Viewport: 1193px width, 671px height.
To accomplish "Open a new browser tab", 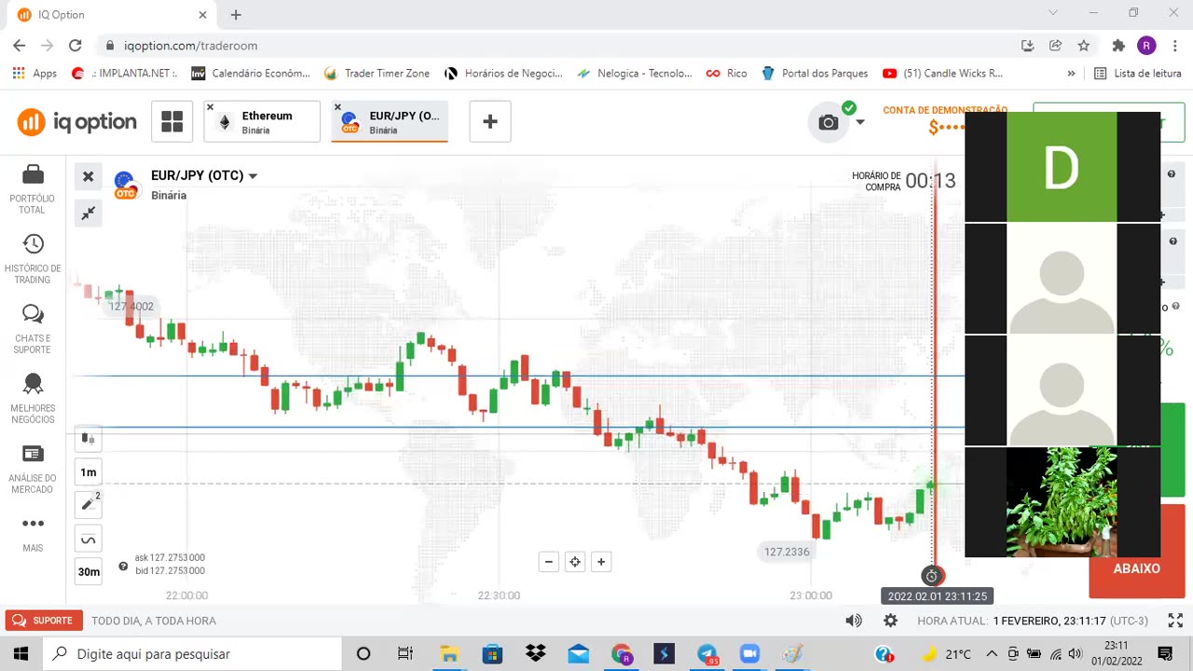I will point(236,15).
